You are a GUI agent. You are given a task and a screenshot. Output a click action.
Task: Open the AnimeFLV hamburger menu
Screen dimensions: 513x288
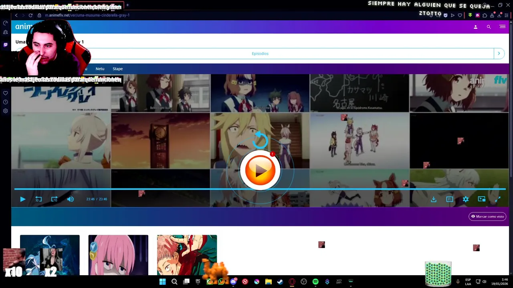(x=502, y=27)
